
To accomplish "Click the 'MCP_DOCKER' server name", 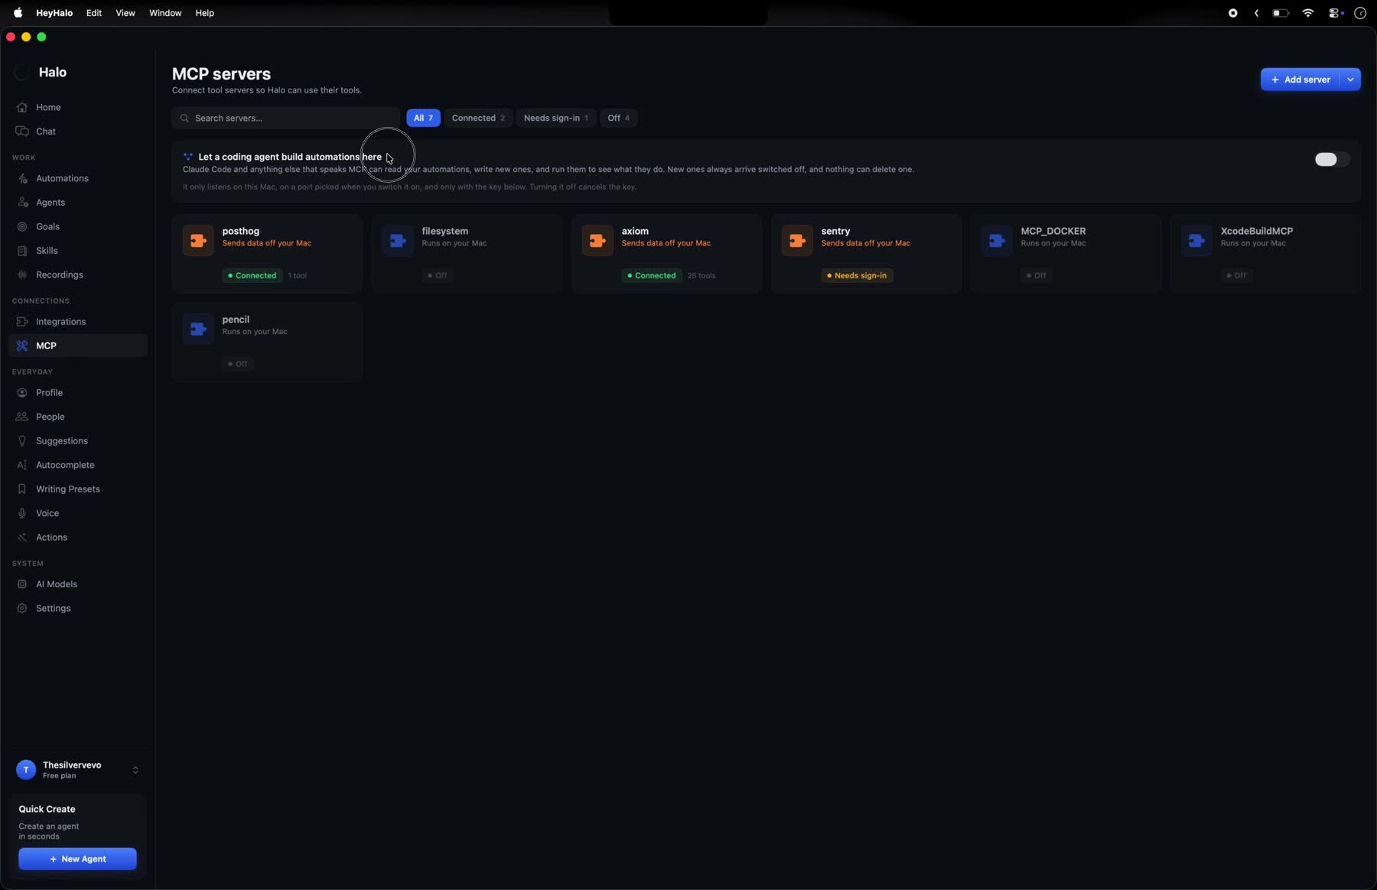I will tap(1053, 231).
